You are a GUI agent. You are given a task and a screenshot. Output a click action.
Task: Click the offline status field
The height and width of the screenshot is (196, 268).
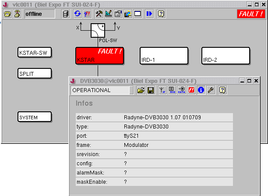click(40, 14)
